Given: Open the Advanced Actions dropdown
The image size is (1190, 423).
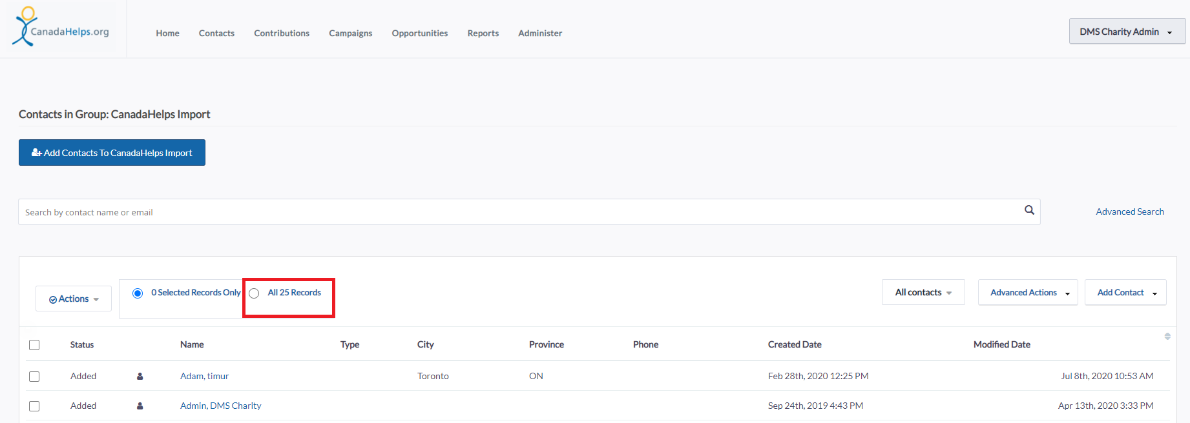Looking at the screenshot, I should (x=1028, y=292).
